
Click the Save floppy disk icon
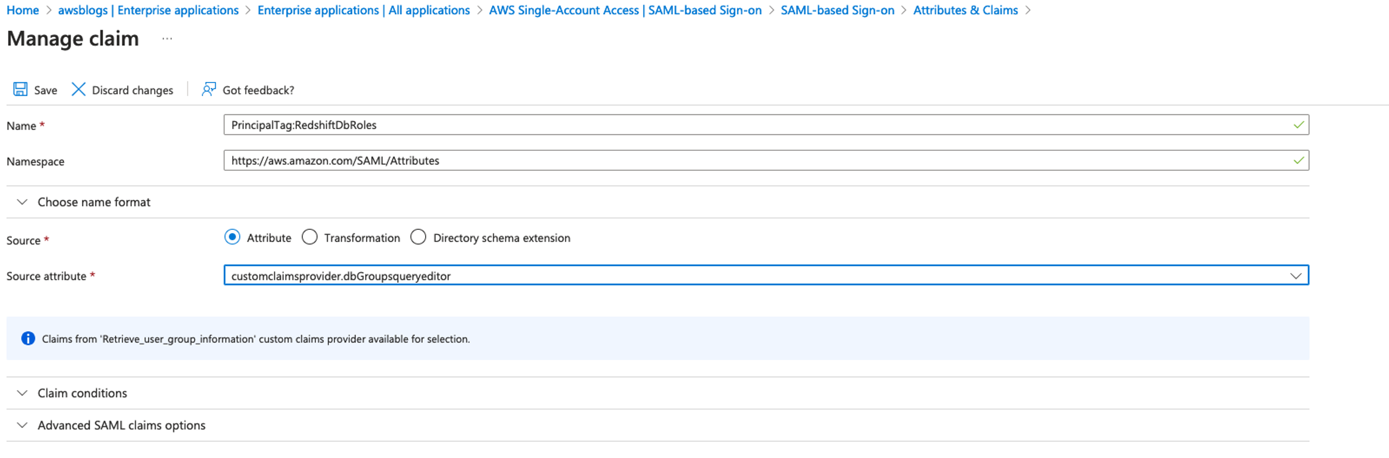point(20,89)
